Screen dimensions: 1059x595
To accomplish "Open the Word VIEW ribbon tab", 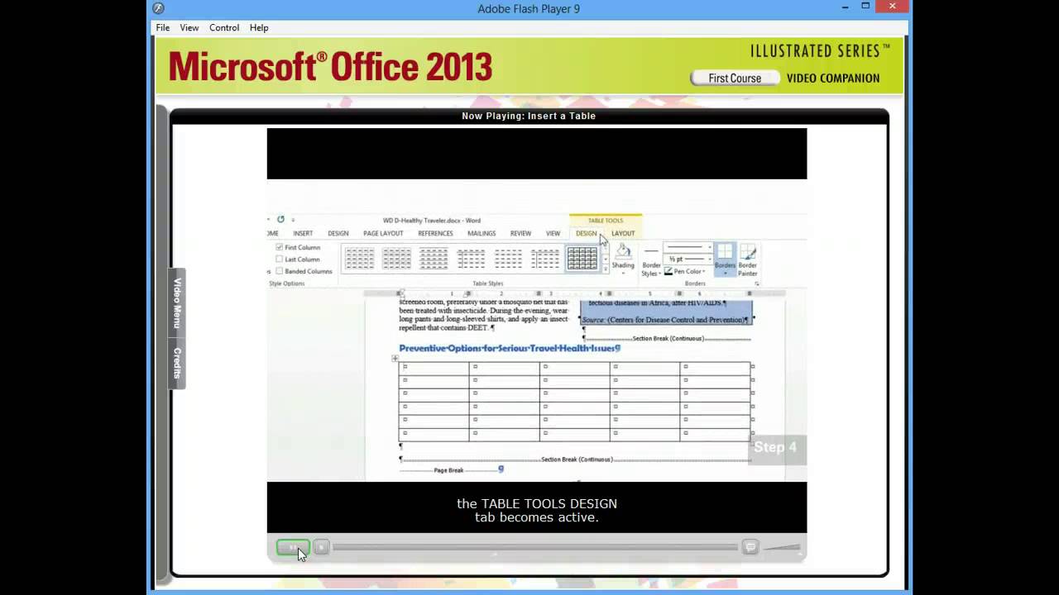I will [x=553, y=234].
